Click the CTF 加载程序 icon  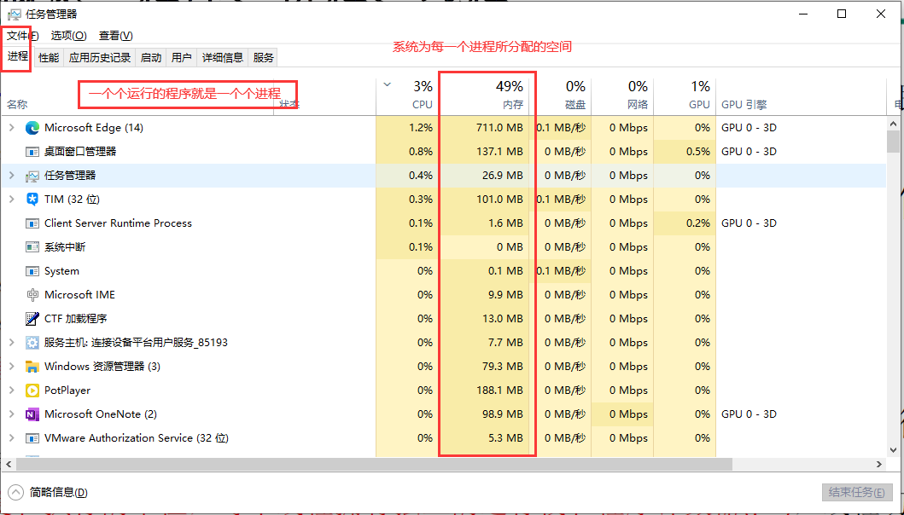(32, 319)
